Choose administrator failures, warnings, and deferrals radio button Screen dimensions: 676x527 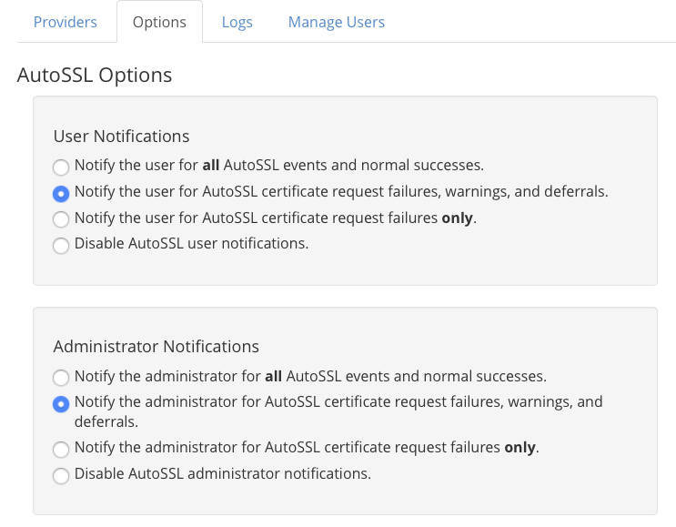61,404
